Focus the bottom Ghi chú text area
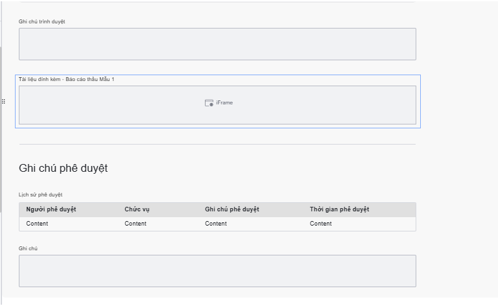 coord(217,270)
